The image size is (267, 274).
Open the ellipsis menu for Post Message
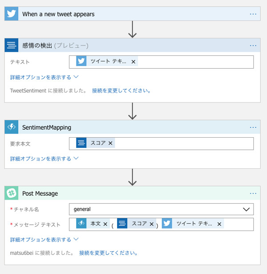click(x=253, y=193)
